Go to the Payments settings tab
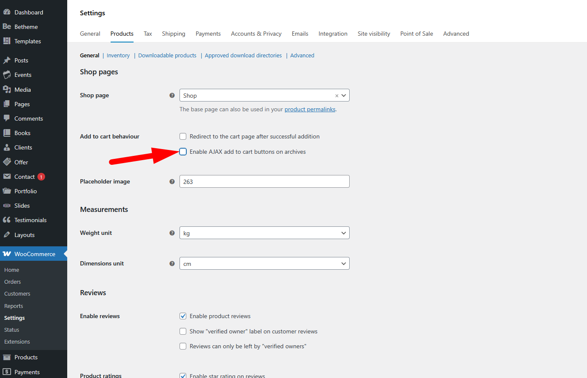Screen dimensions: 587x378 coord(208,34)
